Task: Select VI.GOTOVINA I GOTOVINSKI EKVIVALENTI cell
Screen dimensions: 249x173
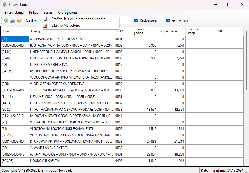Action: point(72,129)
